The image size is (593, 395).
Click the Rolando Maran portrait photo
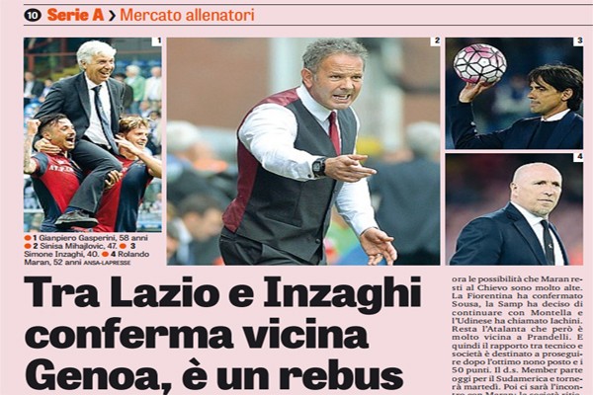pyautogui.click(x=514, y=209)
